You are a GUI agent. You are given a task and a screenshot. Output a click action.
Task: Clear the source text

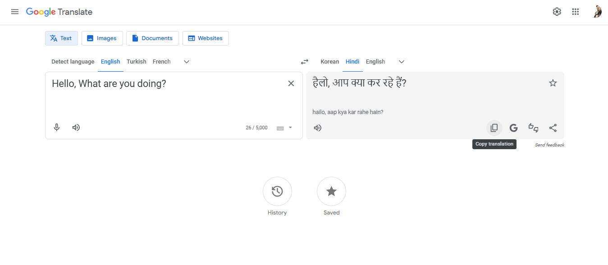point(291,83)
